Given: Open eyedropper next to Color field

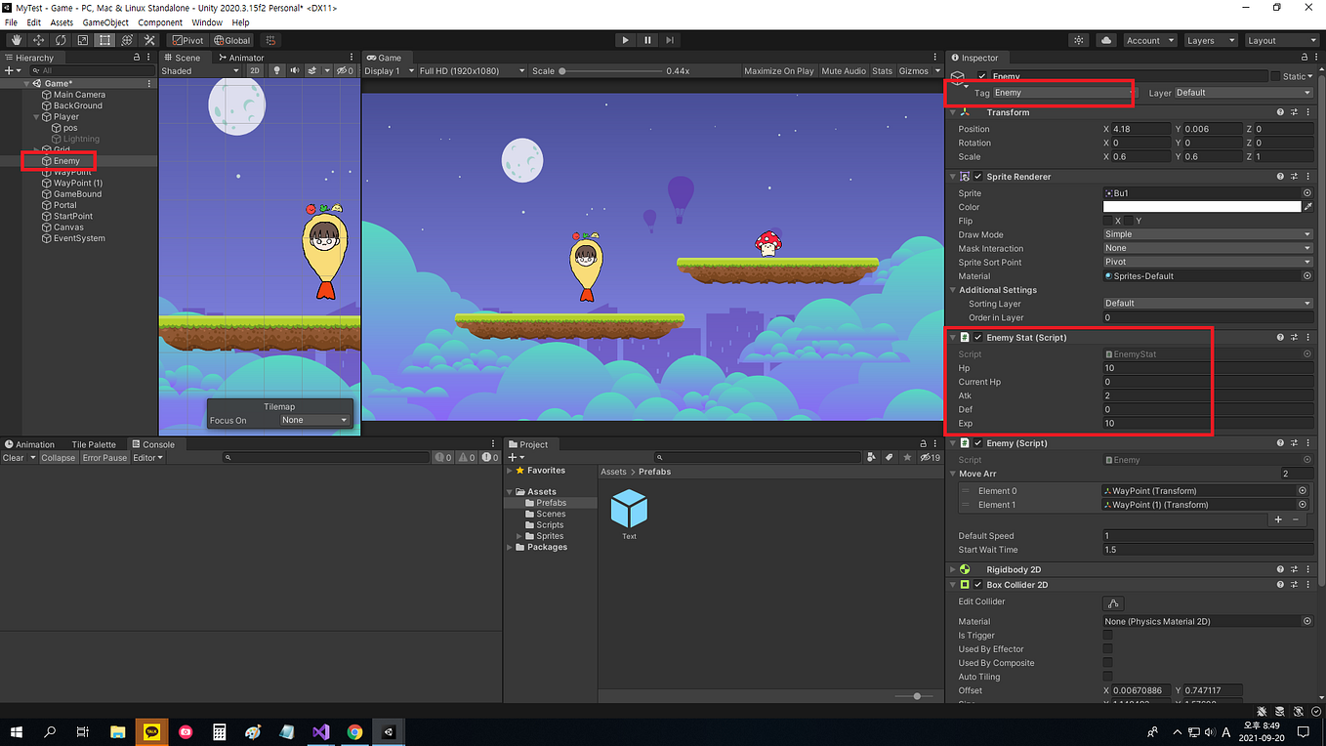Looking at the screenshot, I should point(1307,207).
